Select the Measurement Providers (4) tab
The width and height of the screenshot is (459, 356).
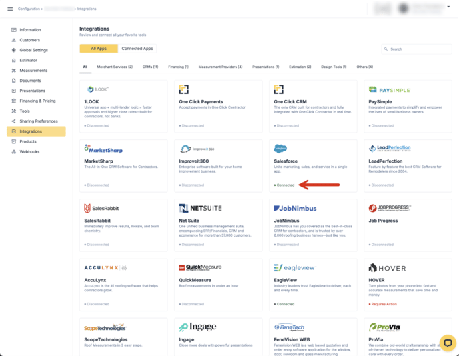[x=220, y=67]
